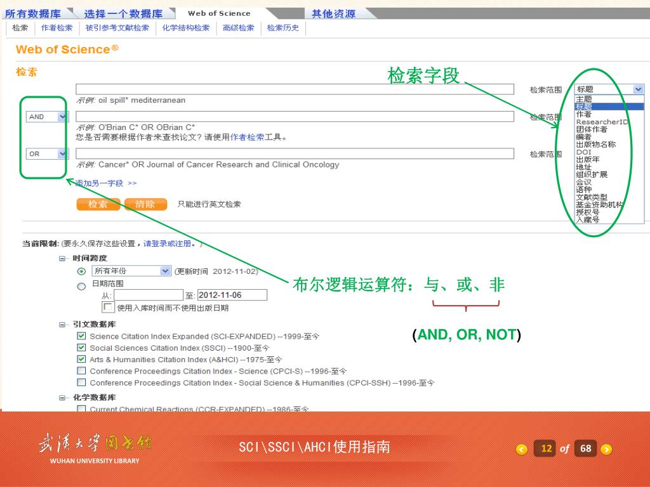The image size is (650, 487).
Task: Collapse the 化学数据库 section
Action: click(x=62, y=398)
